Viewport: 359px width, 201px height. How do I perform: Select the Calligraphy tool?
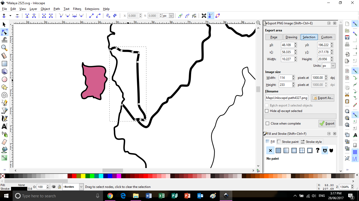(4, 119)
